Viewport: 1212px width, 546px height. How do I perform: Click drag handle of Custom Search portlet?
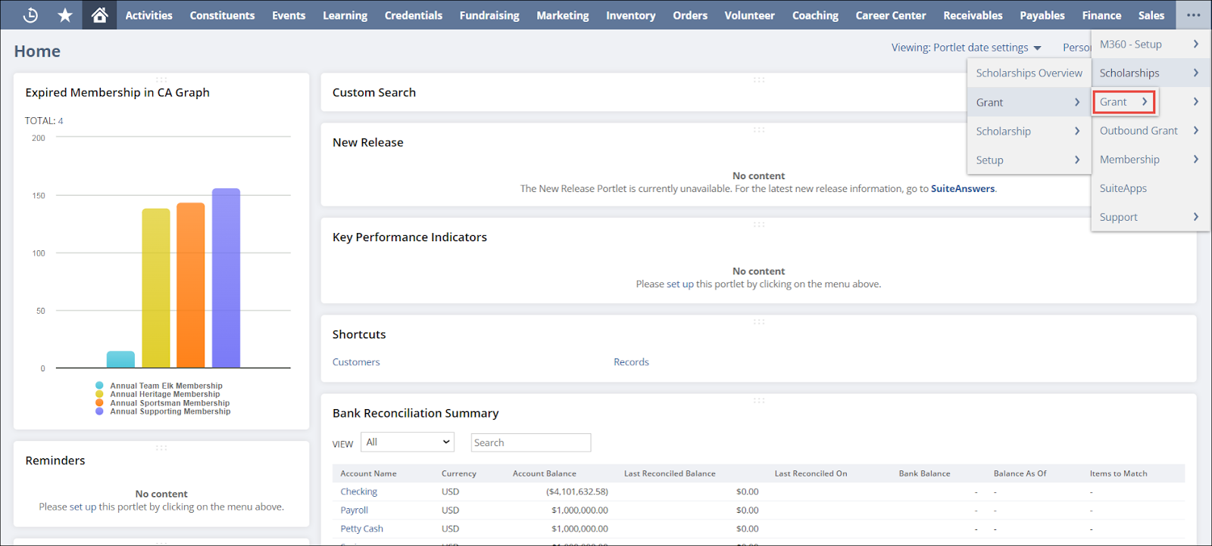coord(758,79)
